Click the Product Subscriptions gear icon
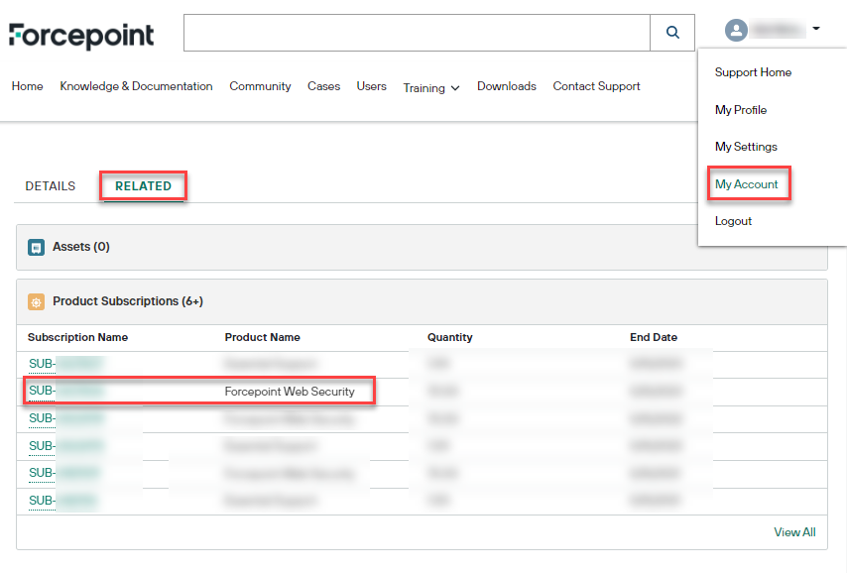847x573 pixels. [x=38, y=300]
